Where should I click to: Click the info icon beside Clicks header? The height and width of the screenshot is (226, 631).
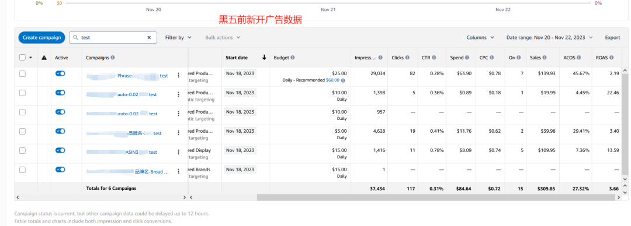(x=407, y=58)
